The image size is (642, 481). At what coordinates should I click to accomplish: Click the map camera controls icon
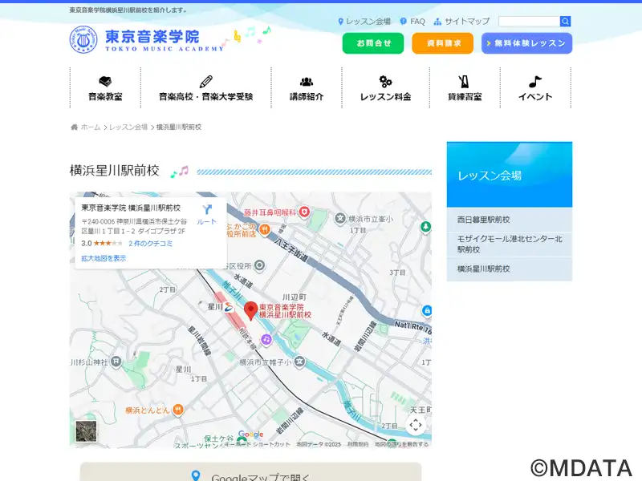pos(415,425)
